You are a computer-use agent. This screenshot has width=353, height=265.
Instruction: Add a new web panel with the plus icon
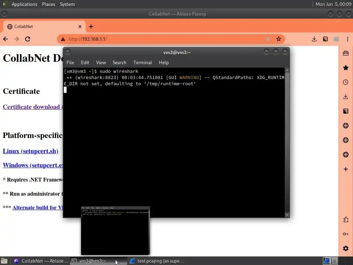[x=346, y=169]
